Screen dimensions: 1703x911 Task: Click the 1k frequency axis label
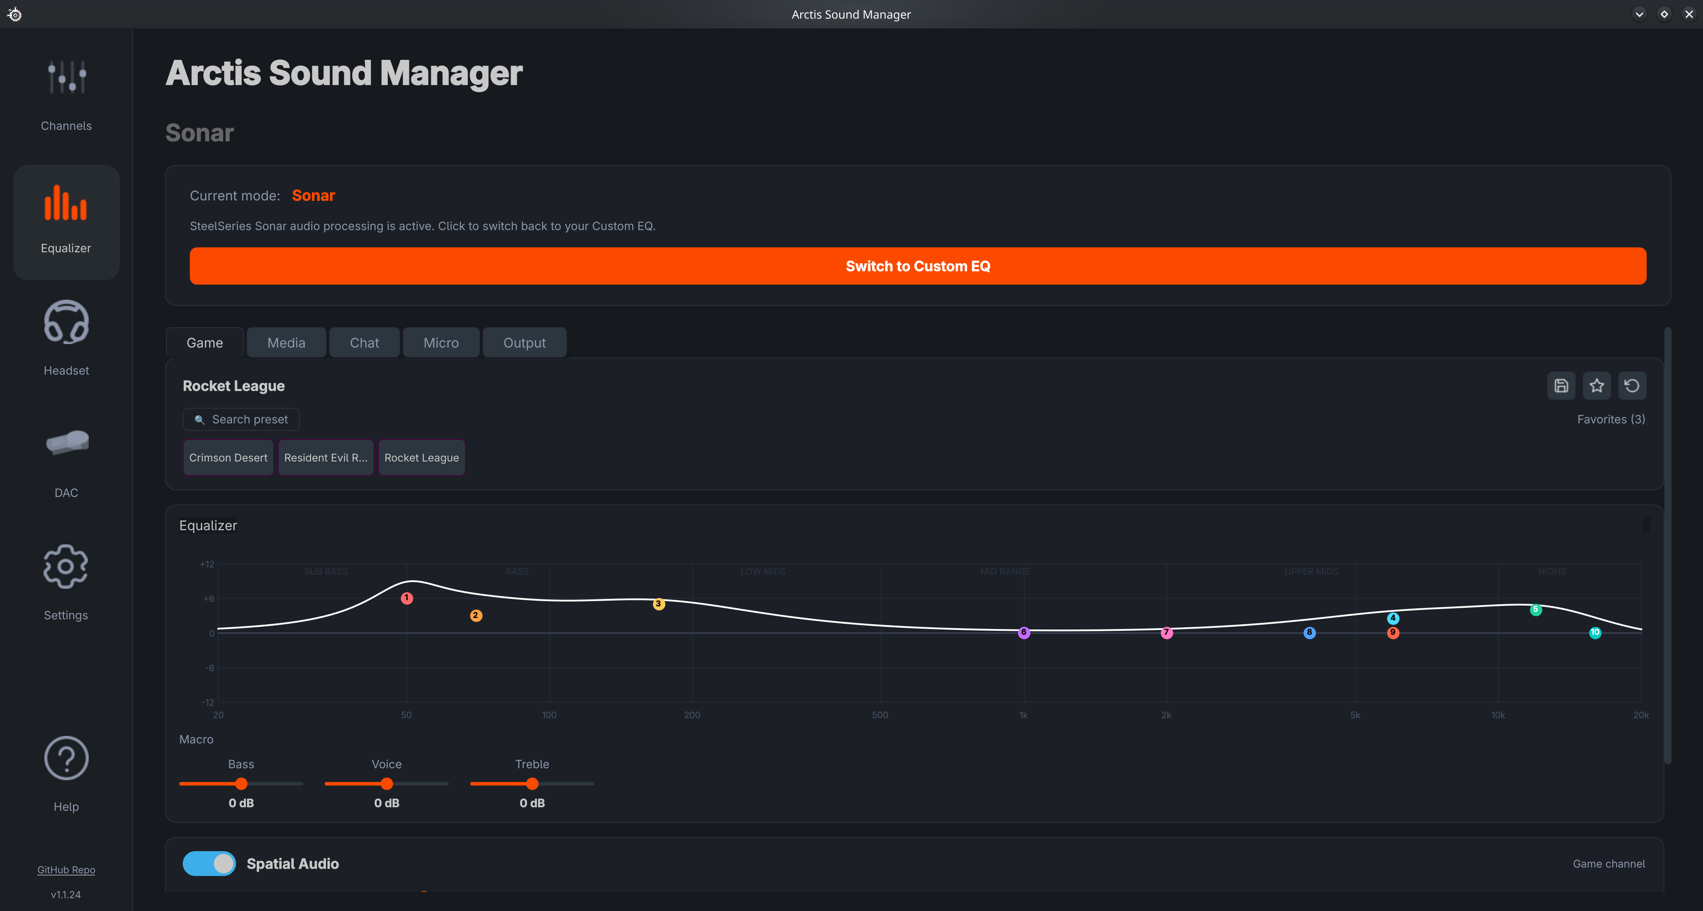(1023, 715)
